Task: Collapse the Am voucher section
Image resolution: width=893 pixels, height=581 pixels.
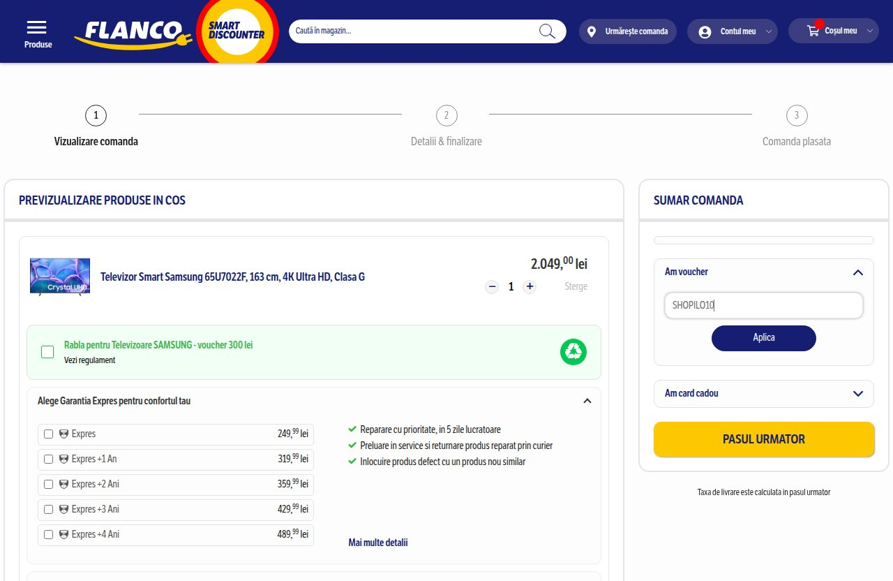Action: point(858,272)
